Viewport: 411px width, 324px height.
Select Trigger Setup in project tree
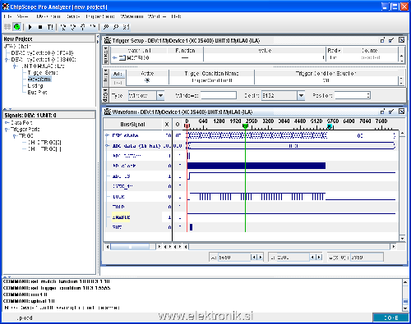[43, 73]
